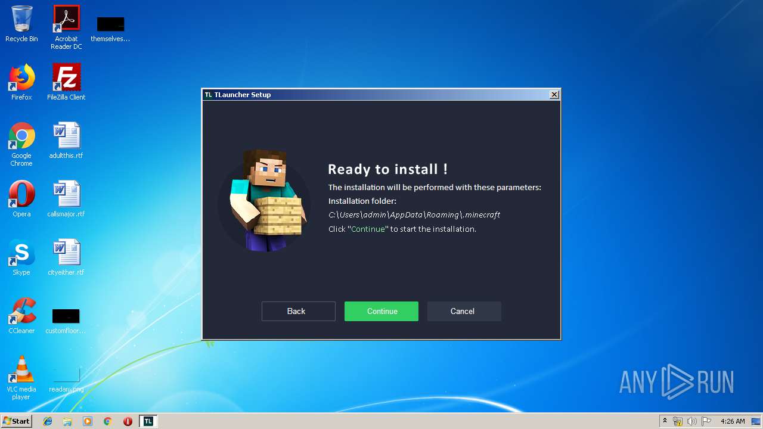This screenshot has width=763, height=429.
Task: Close the TLauncher Setup window
Action: [x=554, y=95]
